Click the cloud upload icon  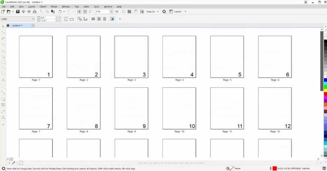point(29,12)
